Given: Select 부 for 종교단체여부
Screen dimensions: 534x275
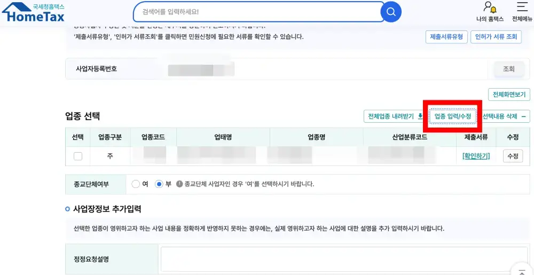Looking at the screenshot, I should coord(159,184).
